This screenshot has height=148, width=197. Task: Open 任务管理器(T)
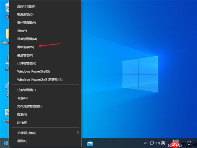tap(45, 90)
